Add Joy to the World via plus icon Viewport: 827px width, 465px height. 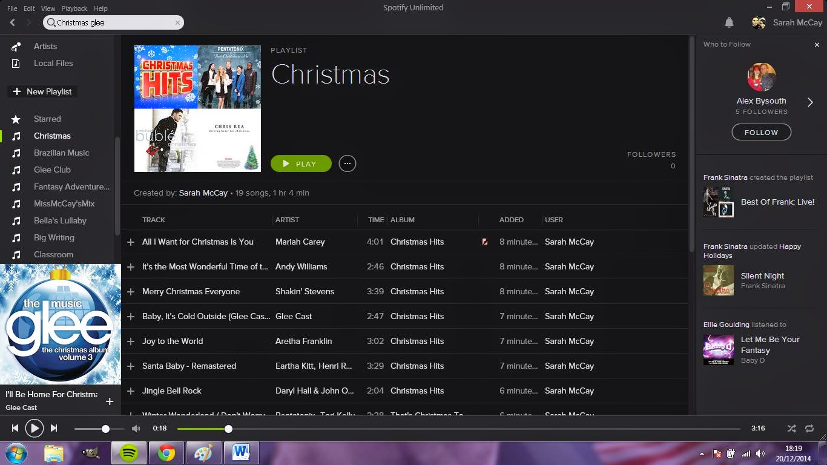130,341
